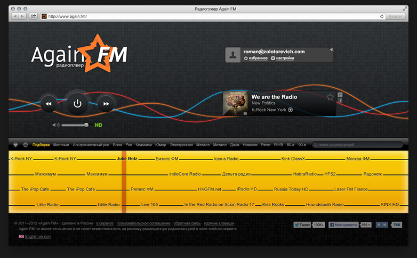
Task: Open the горячие клавиши footer link
Action: [219, 223]
